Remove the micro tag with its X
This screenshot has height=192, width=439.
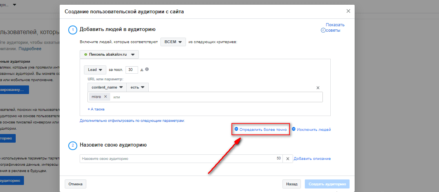click(x=105, y=96)
